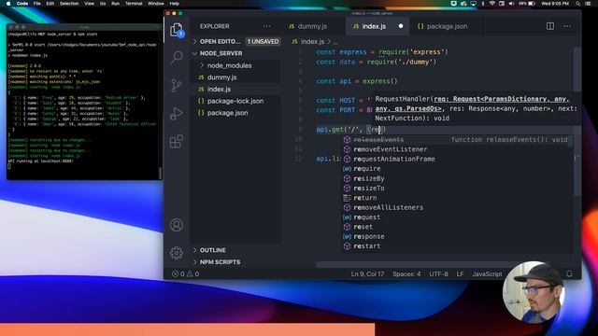Click the UTF-8 encoding status item
This screenshot has height=336, width=598.
pyautogui.click(x=438, y=273)
